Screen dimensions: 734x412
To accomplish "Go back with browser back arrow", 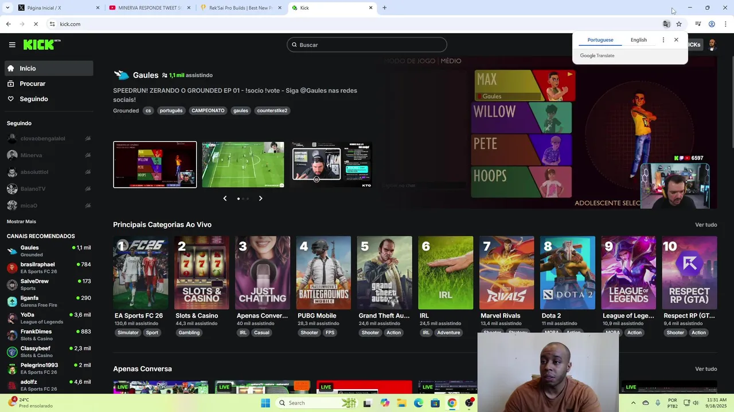I will (8, 24).
